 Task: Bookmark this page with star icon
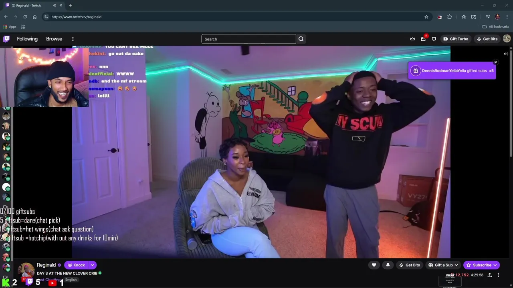pyautogui.click(x=426, y=17)
